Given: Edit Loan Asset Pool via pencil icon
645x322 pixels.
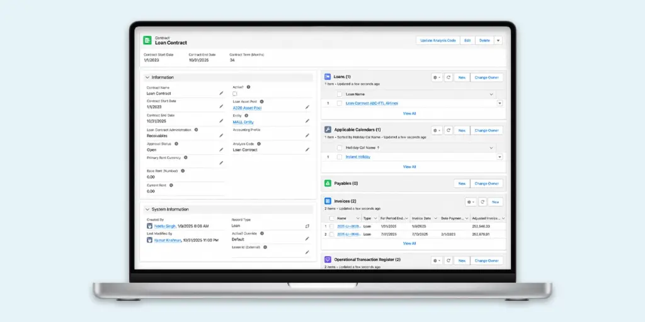Looking at the screenshot, I should 307,107.
